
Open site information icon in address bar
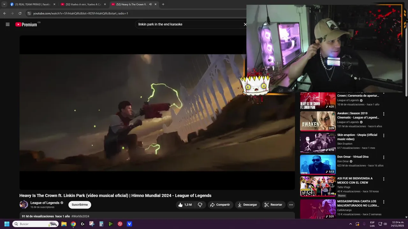tap(29, 13)
